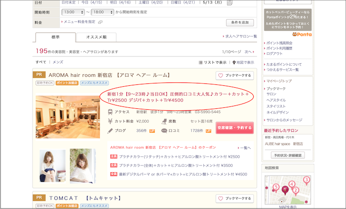Click the Ponta logo in sidebar
Image resolution: width=346 pixels, height=209 pixels.
(x=301, y=34)
